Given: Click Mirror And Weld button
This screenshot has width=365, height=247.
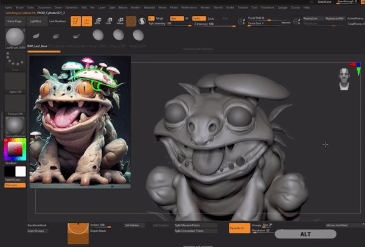Looking at the screenshot, I should pyautogui.click(x=345, y=225).
